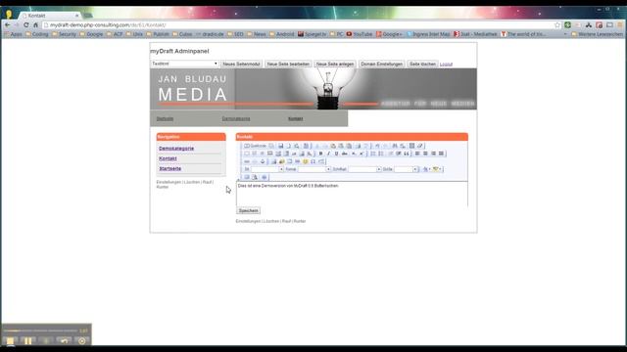Toggle Underline formatting in editor
The image size is (627, 352).
pos(336,154)
